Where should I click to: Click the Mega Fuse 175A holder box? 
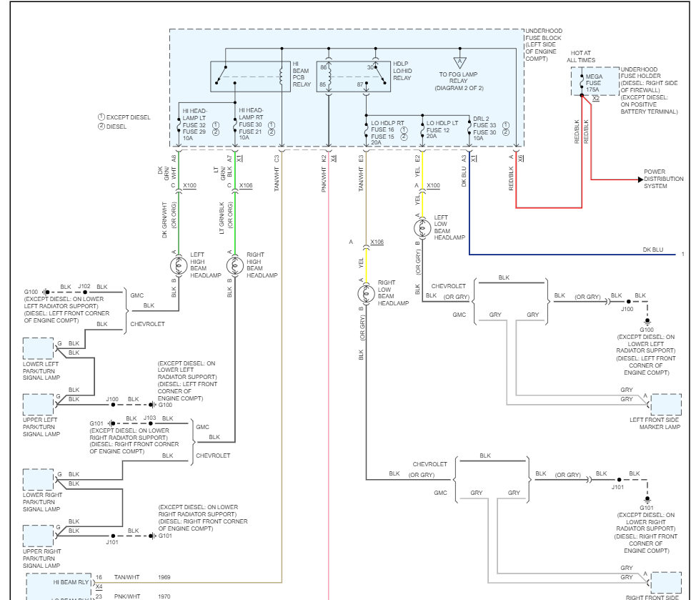595,82
